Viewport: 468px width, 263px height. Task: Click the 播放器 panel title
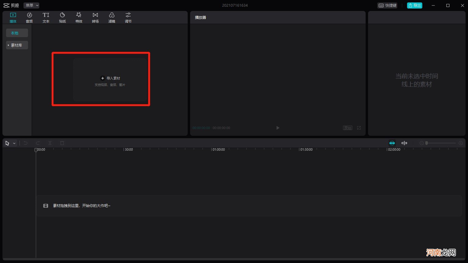tap(200, 17)
